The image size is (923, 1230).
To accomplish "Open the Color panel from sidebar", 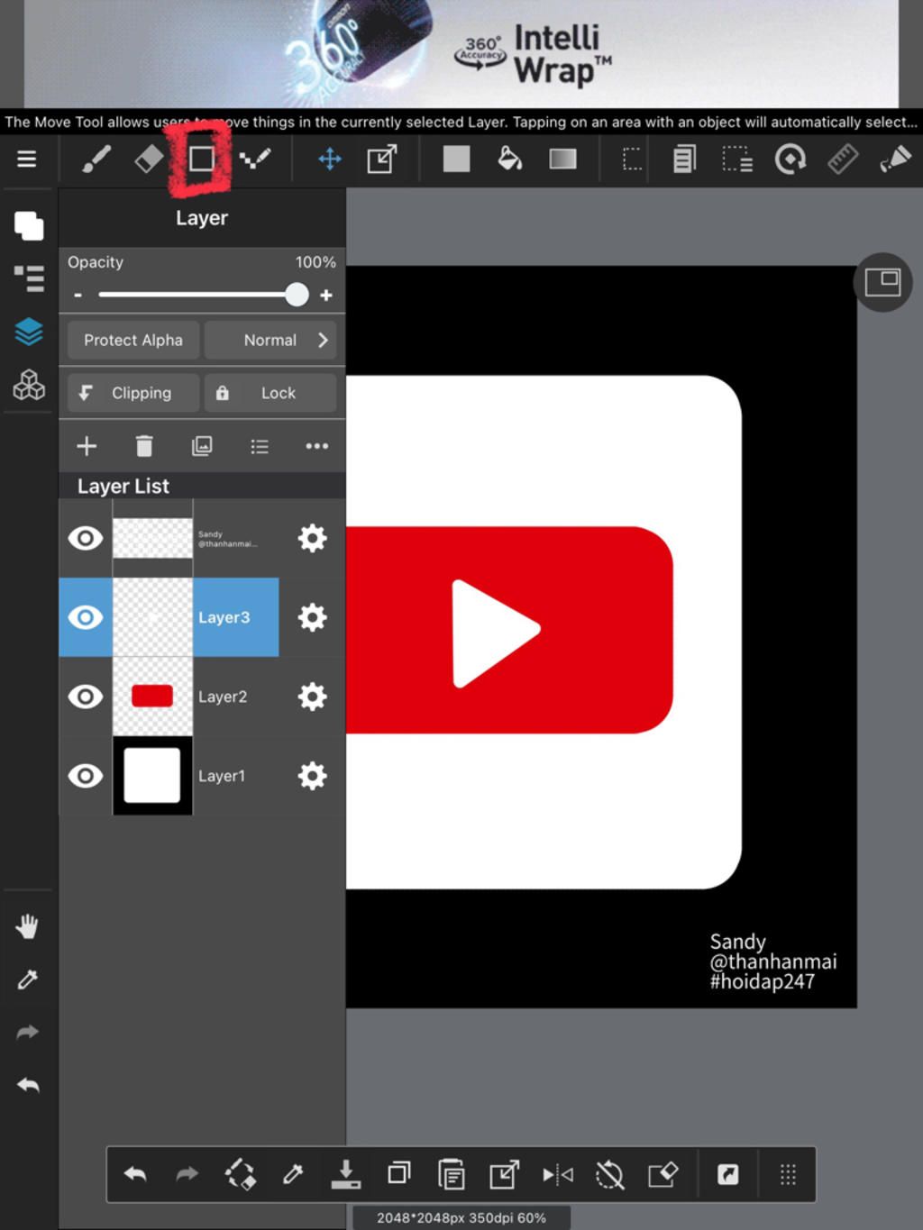I will coord(29,225).
